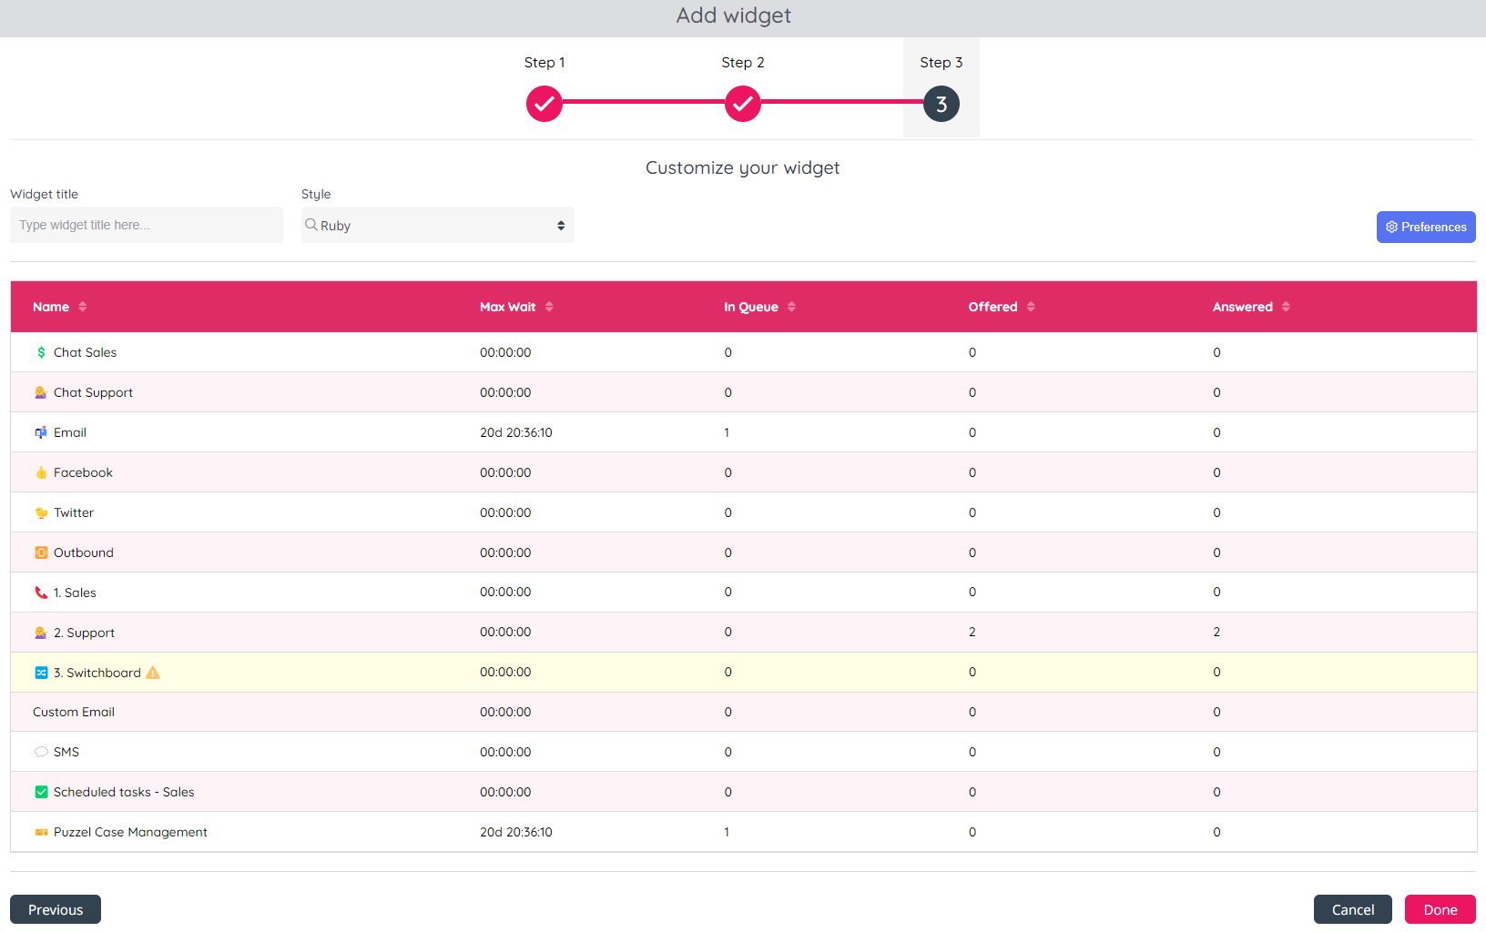
Task: Click the red phone icon beside 1. Sales
Action: pos(41,593)
